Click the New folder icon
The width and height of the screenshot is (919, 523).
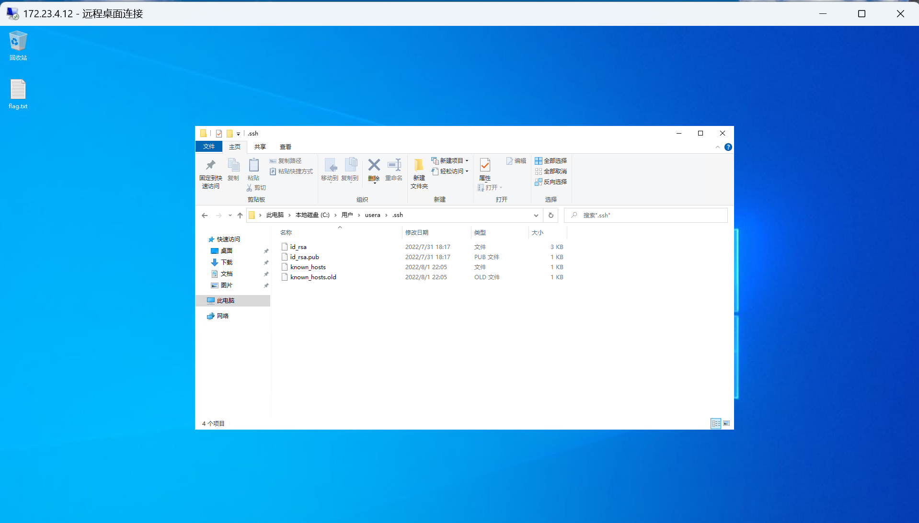tap(419, 165)
